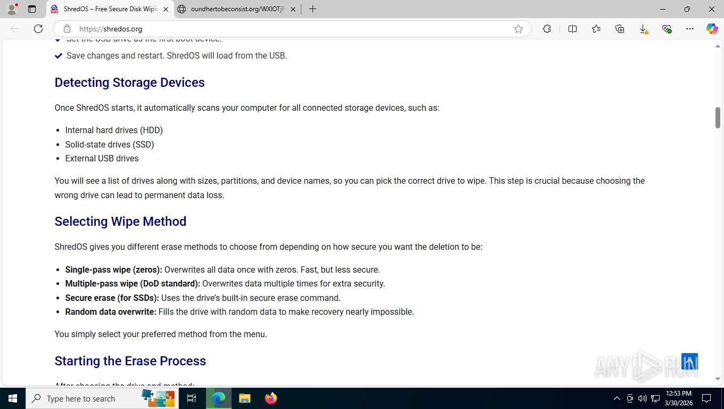The height and width of the screenshot is (409, 724).
Task: Launch Firefox from taskbar
Action: (271, 398)
